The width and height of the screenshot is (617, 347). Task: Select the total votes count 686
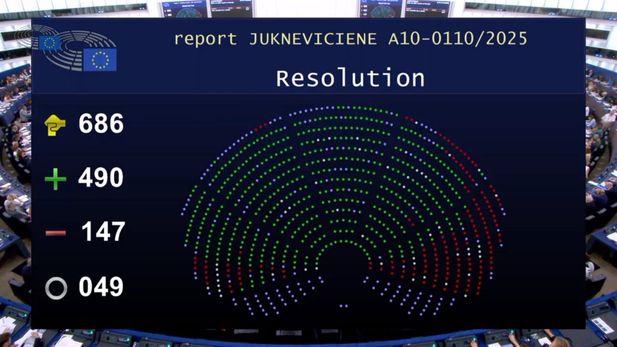pyautogui.click(x=101, y=124)
